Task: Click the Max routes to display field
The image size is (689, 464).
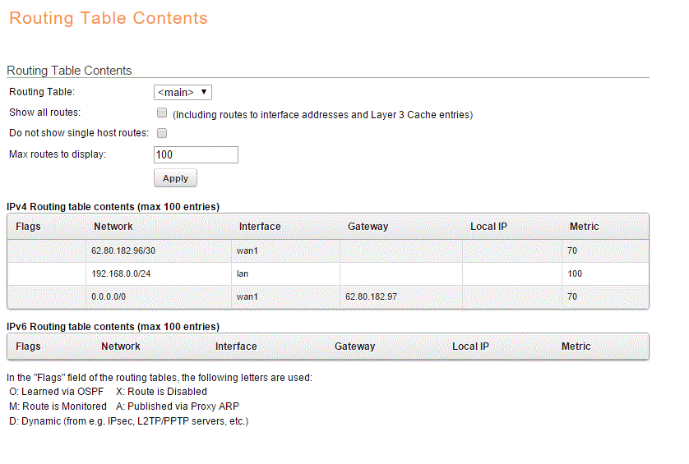Action: (196, 154)
